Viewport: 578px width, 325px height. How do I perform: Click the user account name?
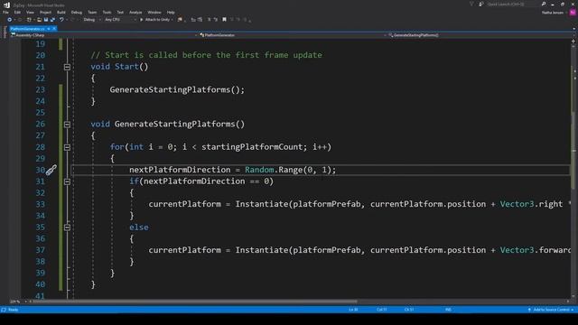553,13
